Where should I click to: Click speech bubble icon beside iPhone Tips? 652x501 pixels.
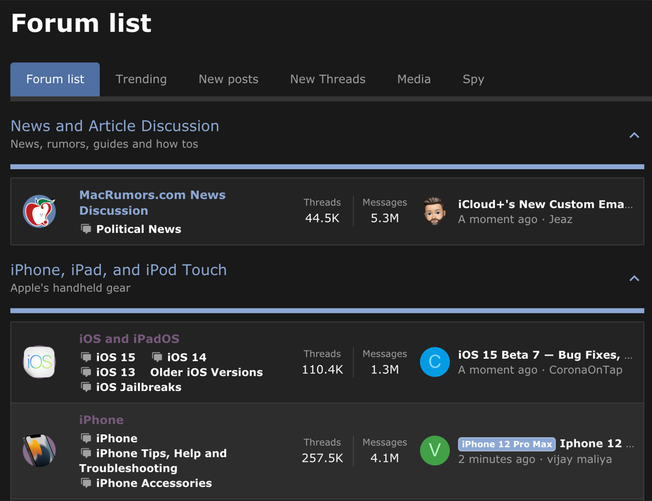pyautogui.click(x=86, y=453)
